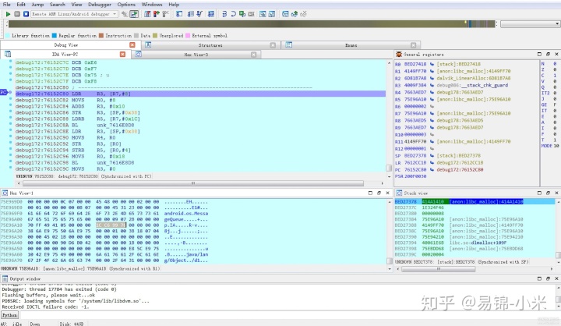Select the BL unk_7616E8D8 line at 76152C8A
561x326 pixels.
point(199,125)
